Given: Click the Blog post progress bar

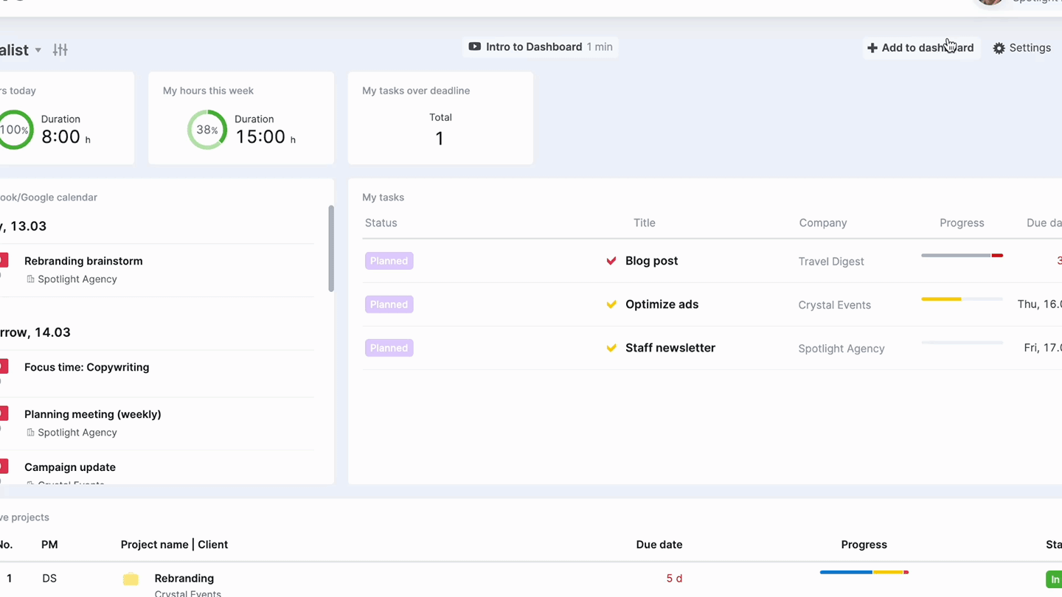Looking at the screenshot, I should (x=962, y=256).
